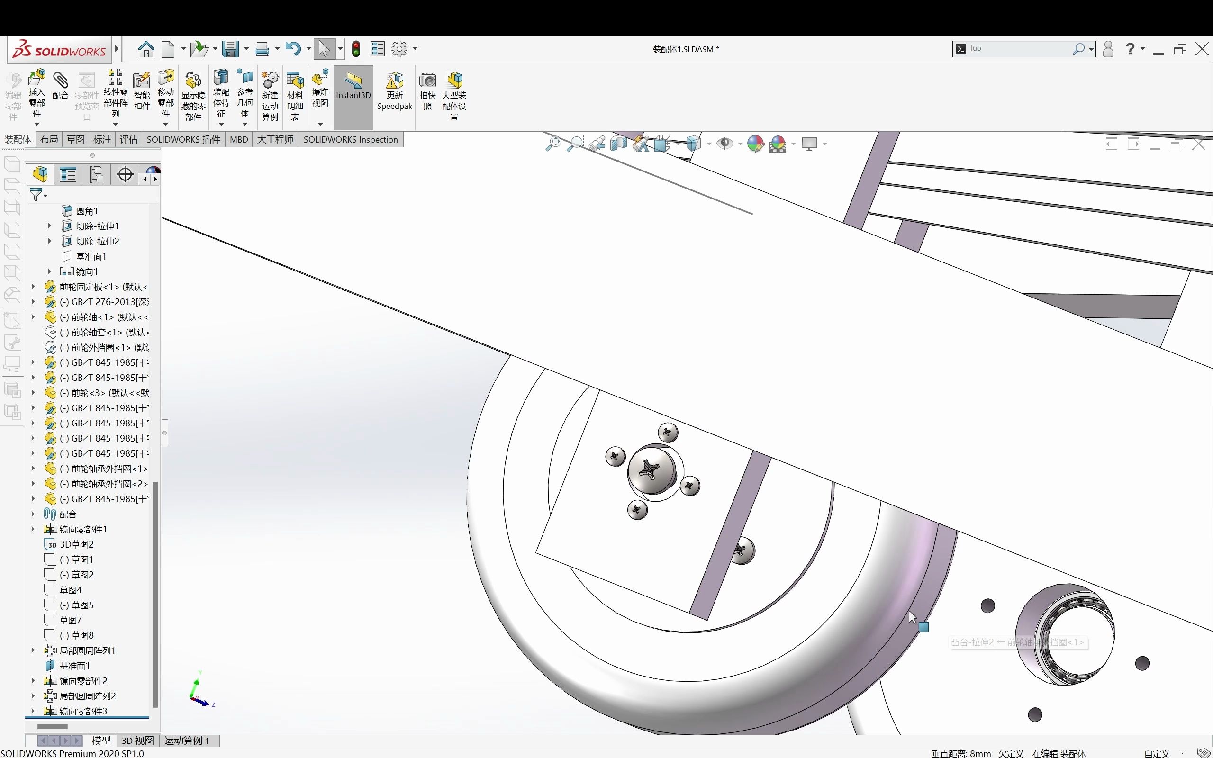Switch to the 3D 视图 bottom tab
Image resolution: width=1213 pixels, height=758 pixels.
pyautogui.click(x=138, y=740)
